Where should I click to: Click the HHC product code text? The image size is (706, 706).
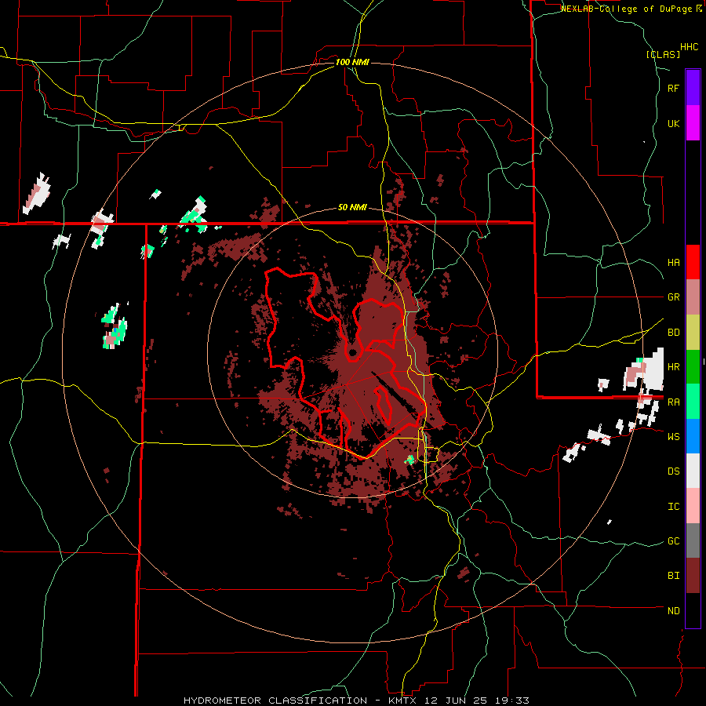tap(690, 47)
